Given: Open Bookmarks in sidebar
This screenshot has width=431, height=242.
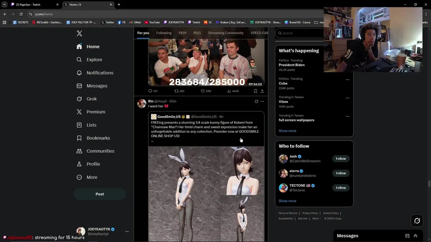Looking at the screenshot, I should point(93,138).
